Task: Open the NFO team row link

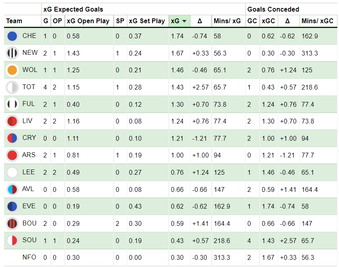Action: 29,257
